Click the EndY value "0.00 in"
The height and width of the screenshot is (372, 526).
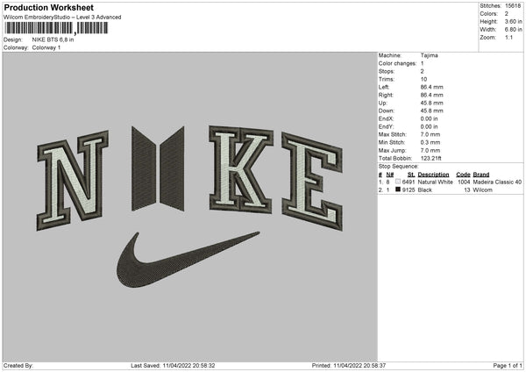[x=429, y=126]
